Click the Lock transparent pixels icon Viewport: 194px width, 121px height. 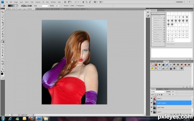pyautogui.click(x=156, y=95)
